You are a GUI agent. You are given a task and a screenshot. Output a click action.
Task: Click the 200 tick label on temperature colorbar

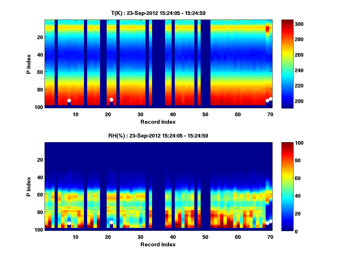coord(300,101)
